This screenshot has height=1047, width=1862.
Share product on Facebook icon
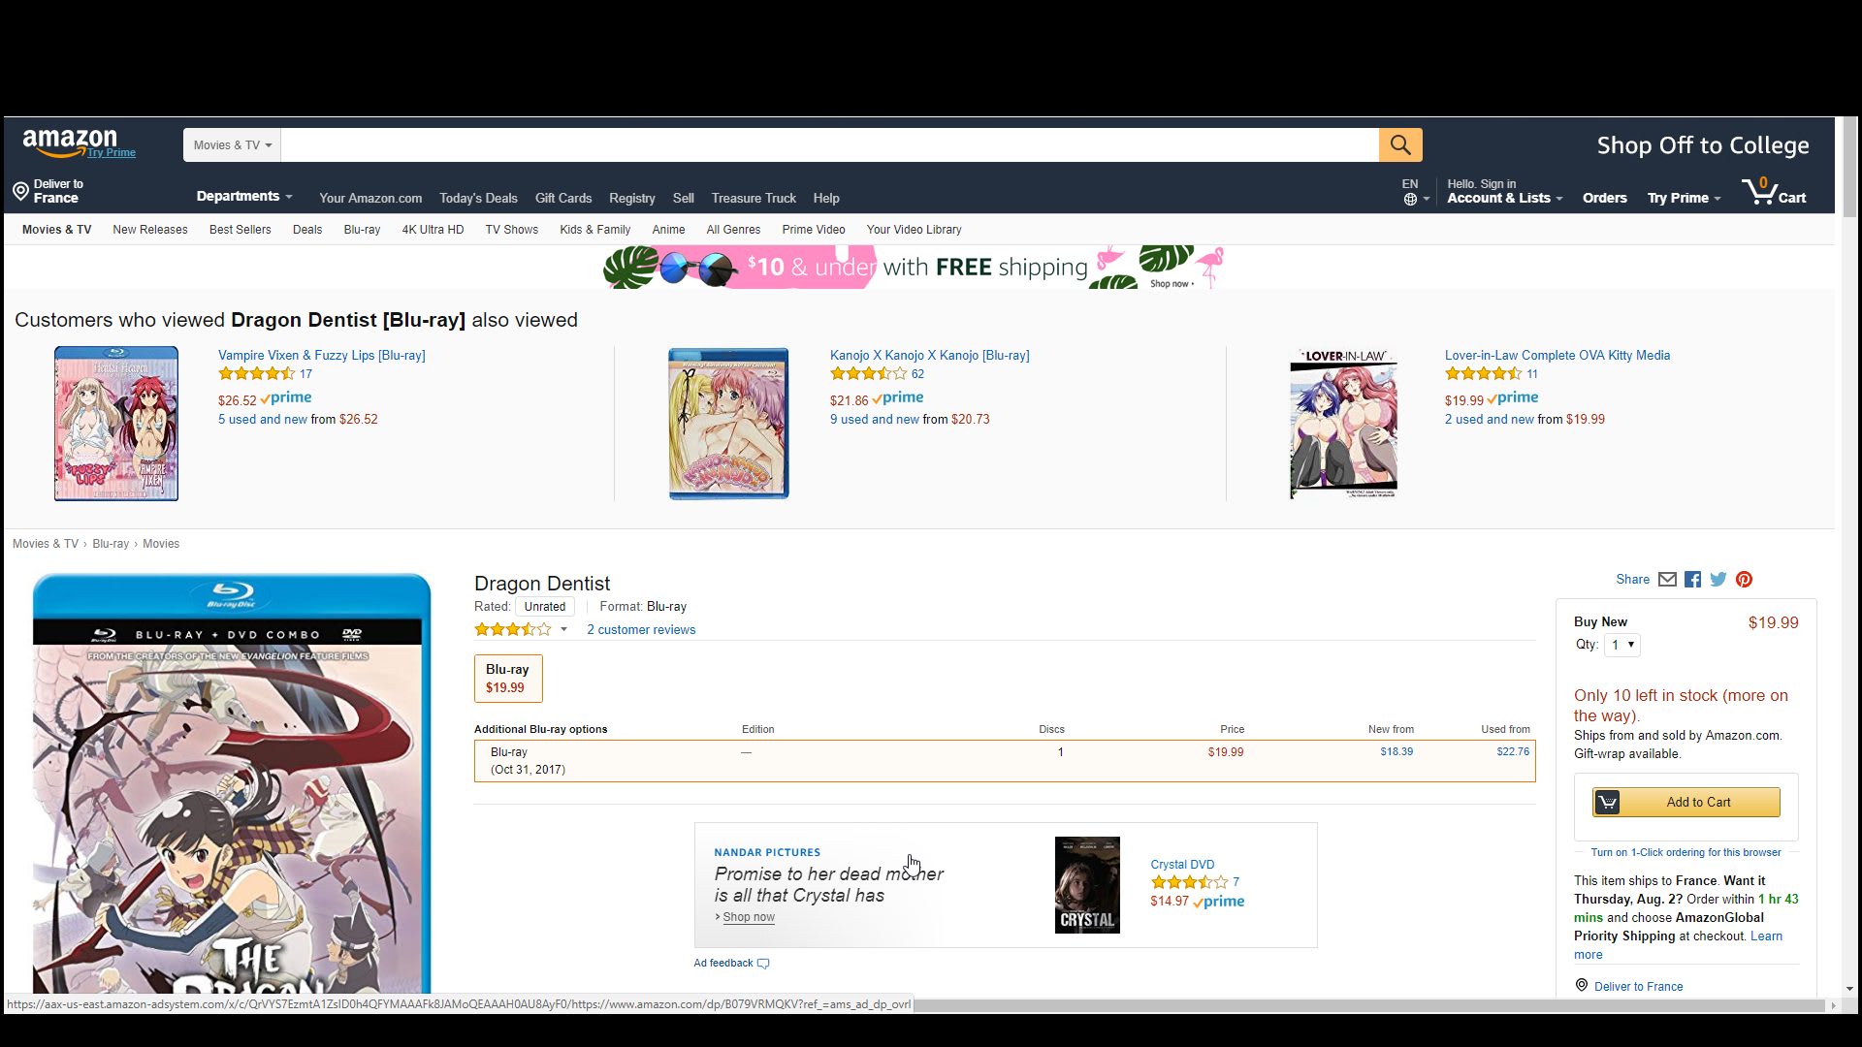pyautogui.click(x=1692, y=580)
